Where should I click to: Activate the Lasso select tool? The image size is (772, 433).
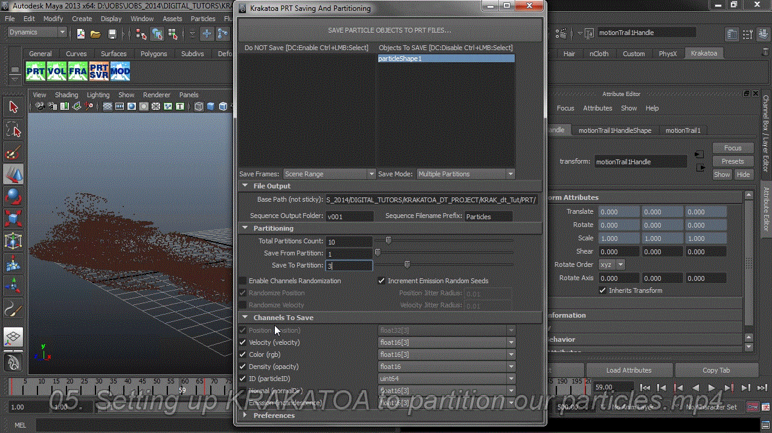click(13, 130)
